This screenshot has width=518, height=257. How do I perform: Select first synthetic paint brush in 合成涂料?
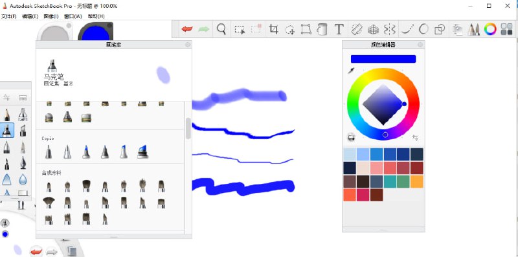coord(49,186)
